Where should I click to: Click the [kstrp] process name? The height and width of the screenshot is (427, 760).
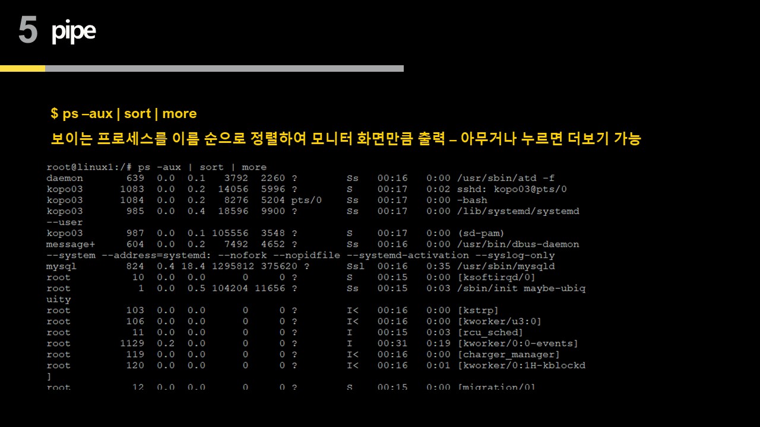pos(477,310)
